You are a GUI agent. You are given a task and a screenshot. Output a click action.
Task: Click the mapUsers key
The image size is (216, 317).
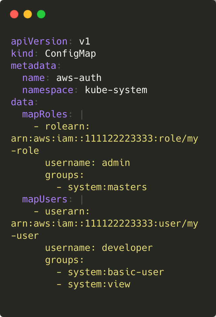pyautogui.click(x=45, y=199)
